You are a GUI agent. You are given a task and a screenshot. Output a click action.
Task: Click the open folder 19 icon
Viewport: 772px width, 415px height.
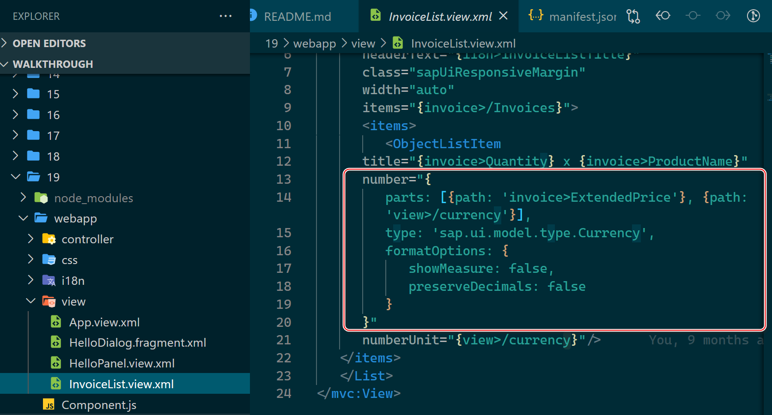(x=33, y=177)
